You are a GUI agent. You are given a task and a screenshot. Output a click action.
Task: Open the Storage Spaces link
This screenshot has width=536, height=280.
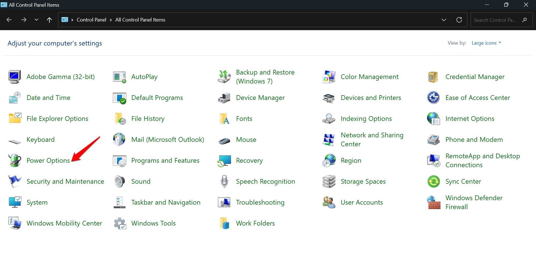point(363,181)
